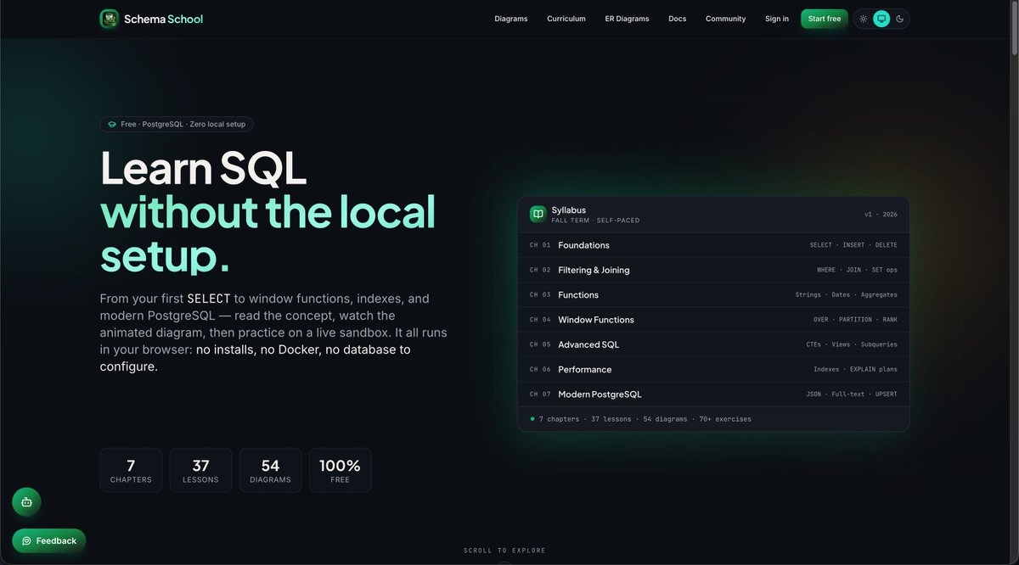This screenshot has height=565, width=1019.
Task: Click JSON · Full-text · UPSERT tags
Action: (852, 394)
